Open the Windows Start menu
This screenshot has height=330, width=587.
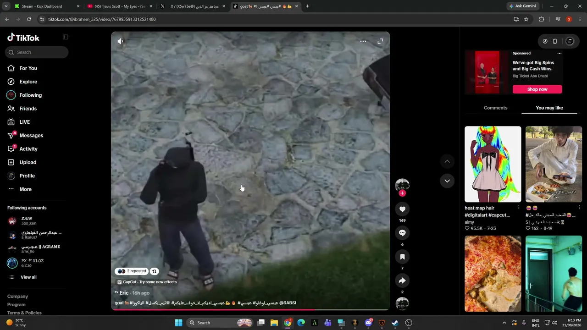pyautogui.click(x=178, y=323)
